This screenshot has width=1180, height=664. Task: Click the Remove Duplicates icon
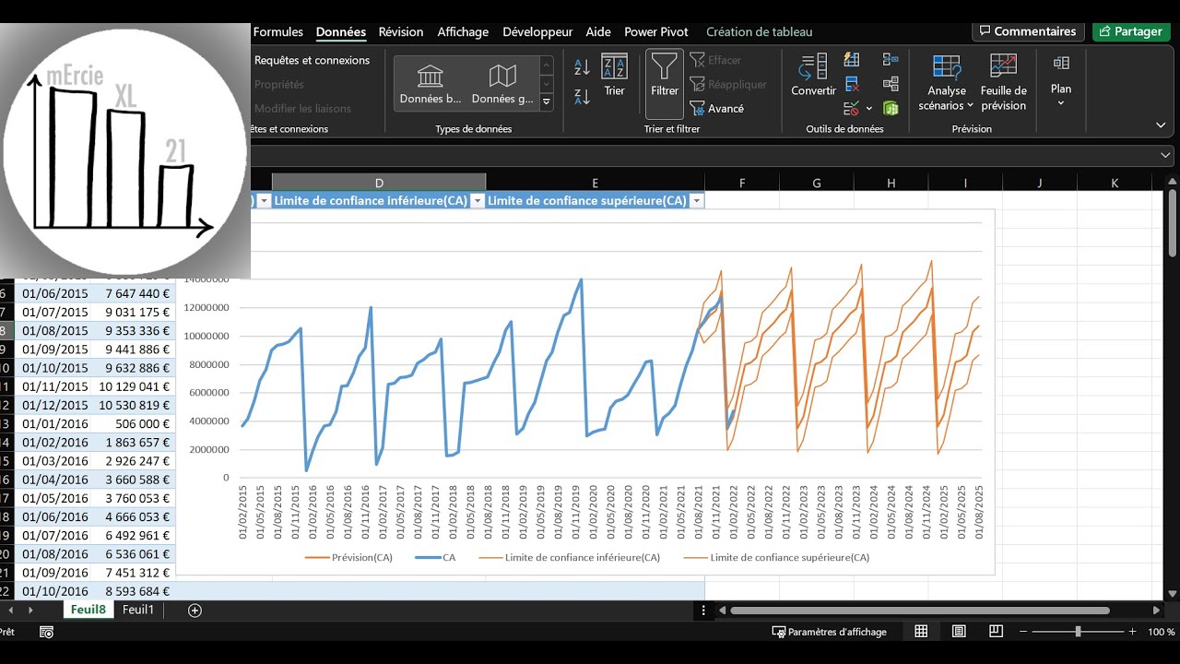852,84
